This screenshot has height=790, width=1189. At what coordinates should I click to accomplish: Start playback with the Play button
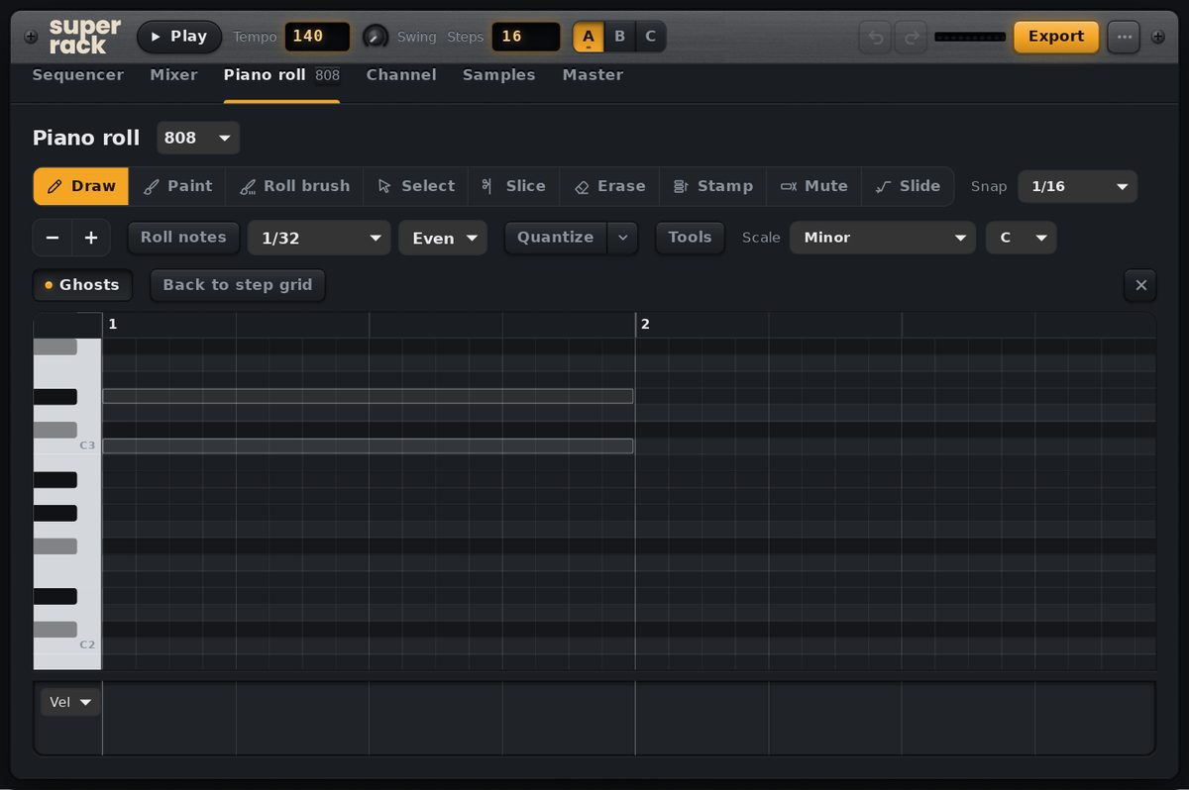179,37
